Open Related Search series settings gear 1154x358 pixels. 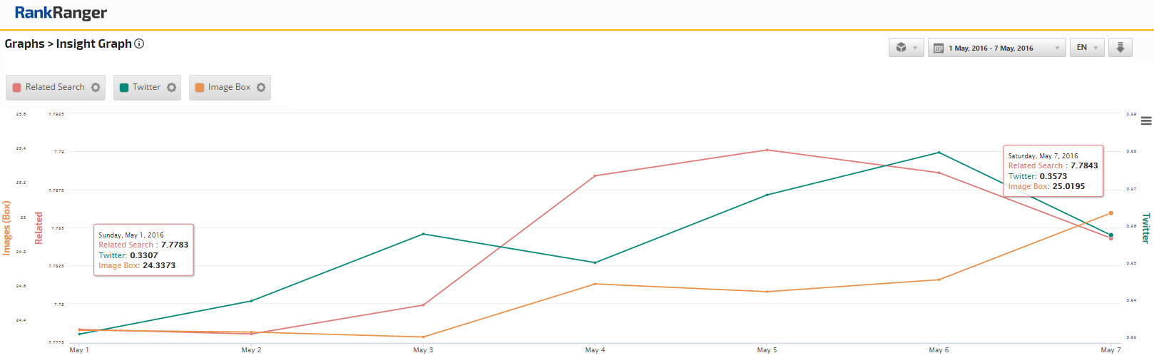96,88
